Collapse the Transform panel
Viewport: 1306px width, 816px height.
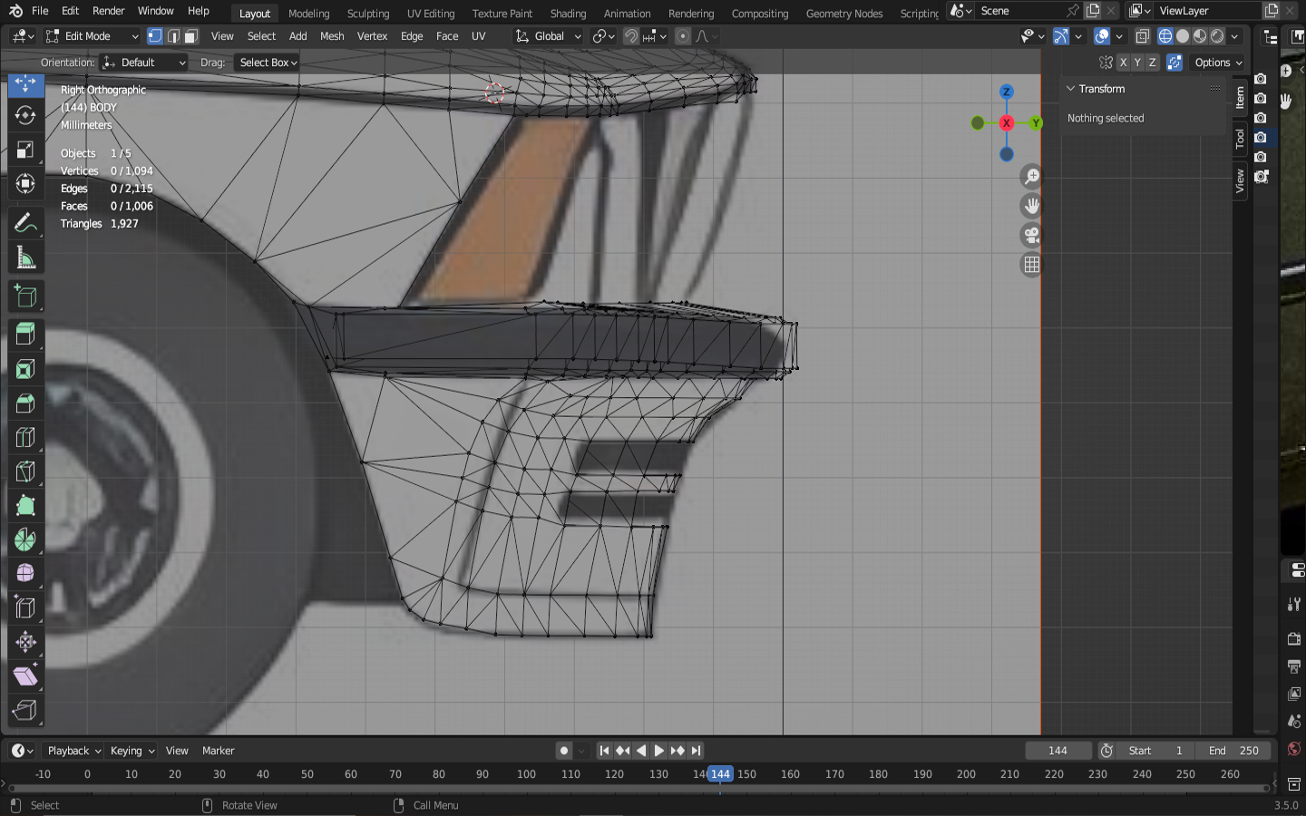point(1070,89)
